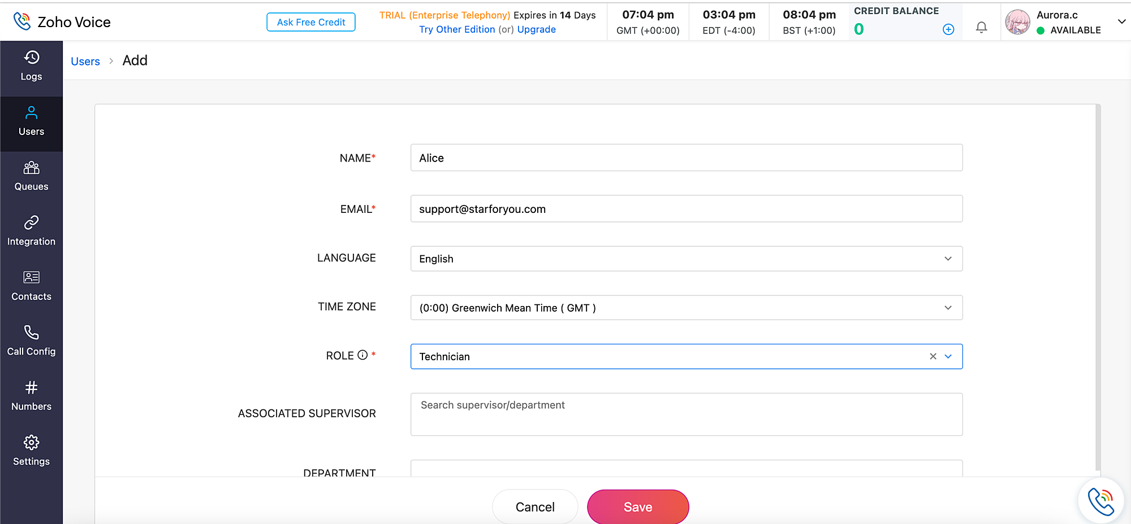Screen dimensions: 1131x524
Task: Open the floating dialer phone widget
Action: (x=1100, y=500)
